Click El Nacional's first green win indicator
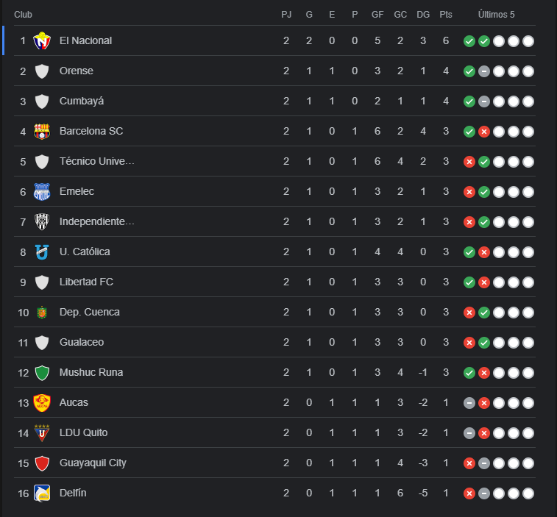557x517 pixels. point(469,41)
